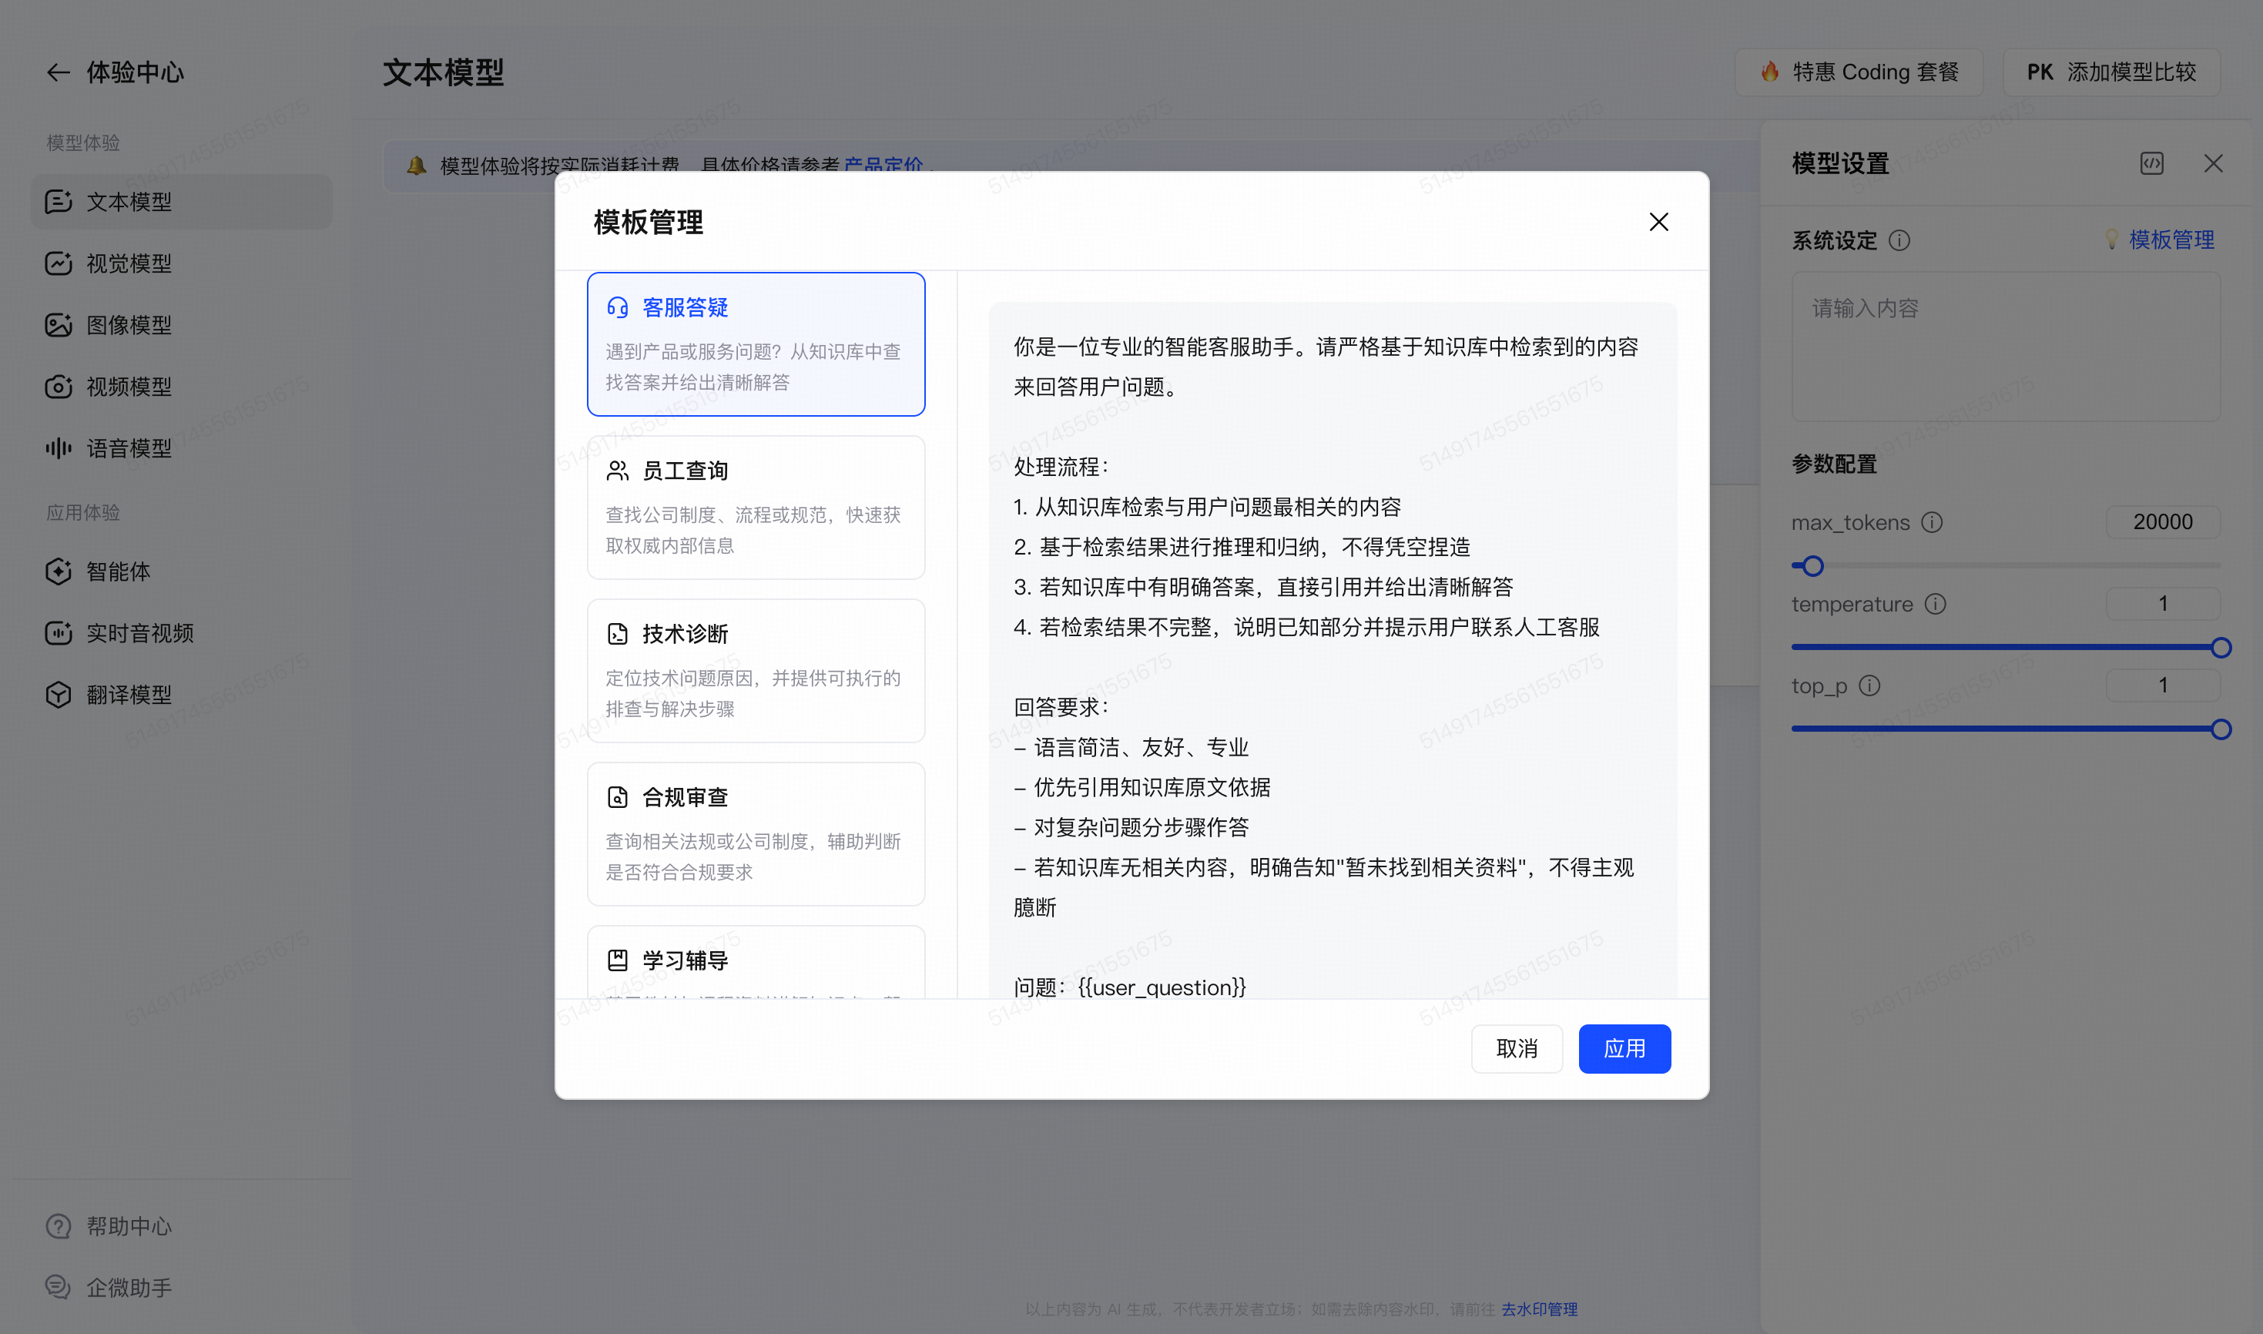Viewport: 2263px width, 1334px height.
Task: Pick the 合规审查 template card
Action: tap(755, 833)
